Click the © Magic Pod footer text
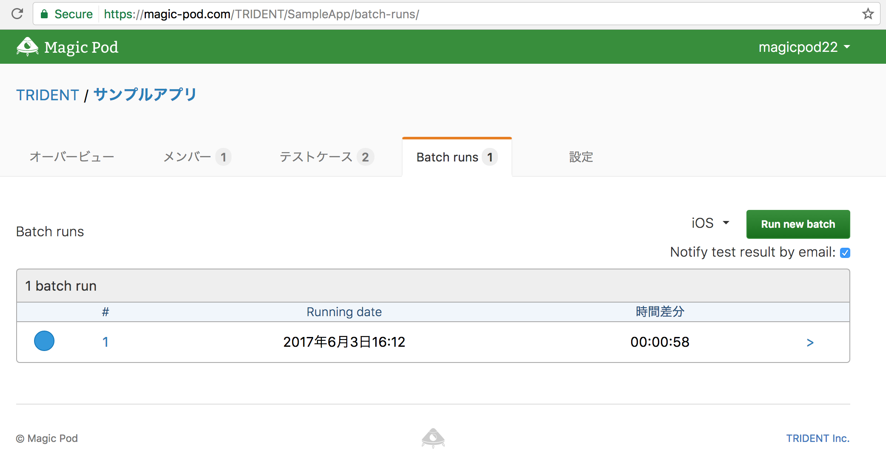The width and height of the screenshot is (886, 453). point(47,438)
